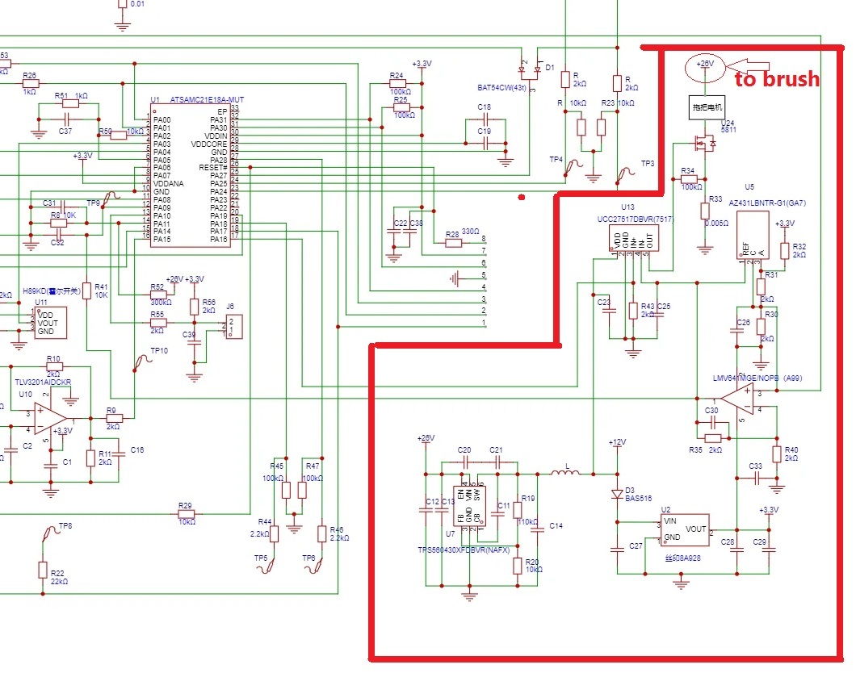
Task: Click resistor R25 100kΩ symbol
Action: 402,107
